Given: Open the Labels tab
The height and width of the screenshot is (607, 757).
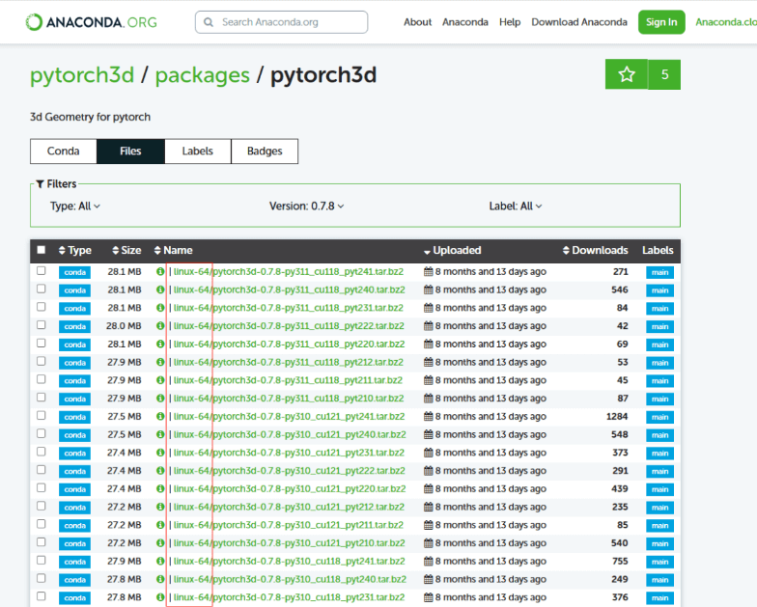Looking at the screenshot, I should click(197, 152).
